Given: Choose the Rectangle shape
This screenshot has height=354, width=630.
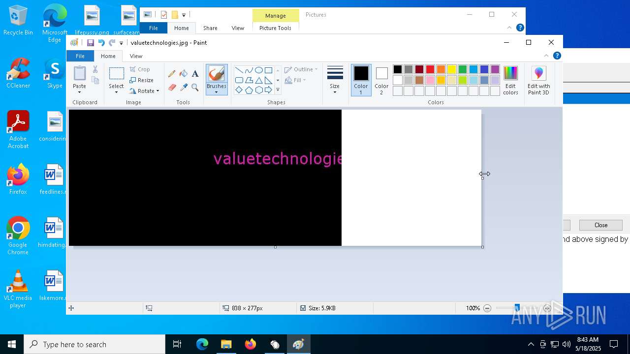Looking at the screenshot, I should pos(268,70).
